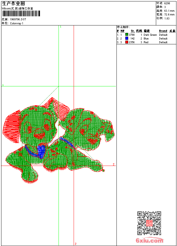Click the QR code image
177x246 pixels.
[149, 223]
